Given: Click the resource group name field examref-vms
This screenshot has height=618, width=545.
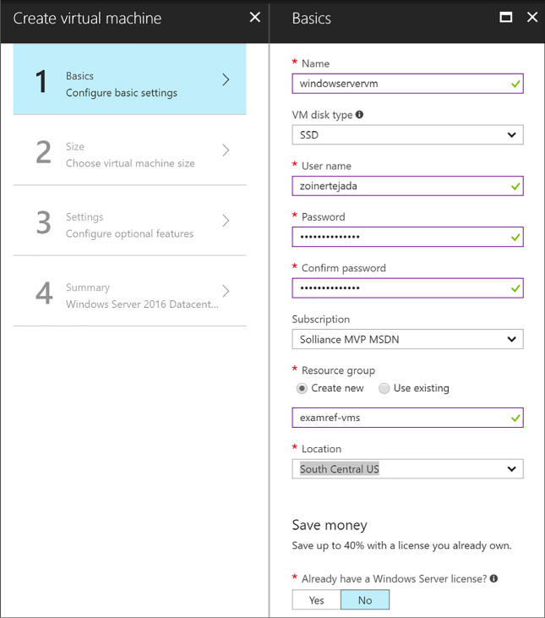Looking at the screenshot, I should pos(407,418).
